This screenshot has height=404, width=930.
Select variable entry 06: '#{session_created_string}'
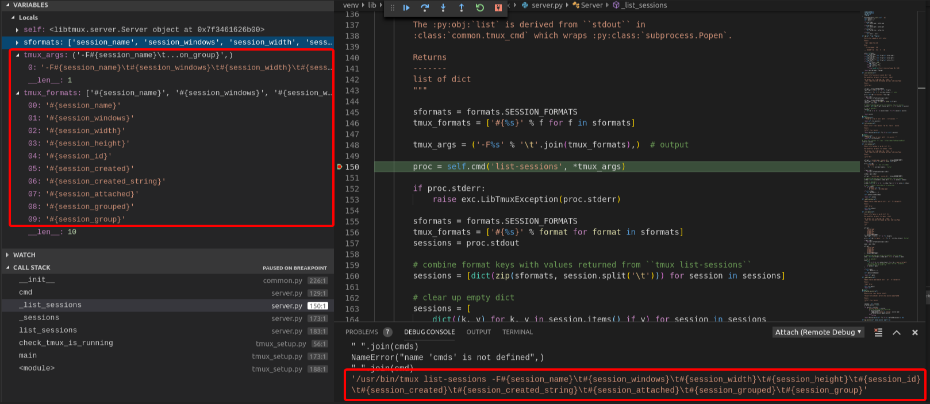coord(167,182)
